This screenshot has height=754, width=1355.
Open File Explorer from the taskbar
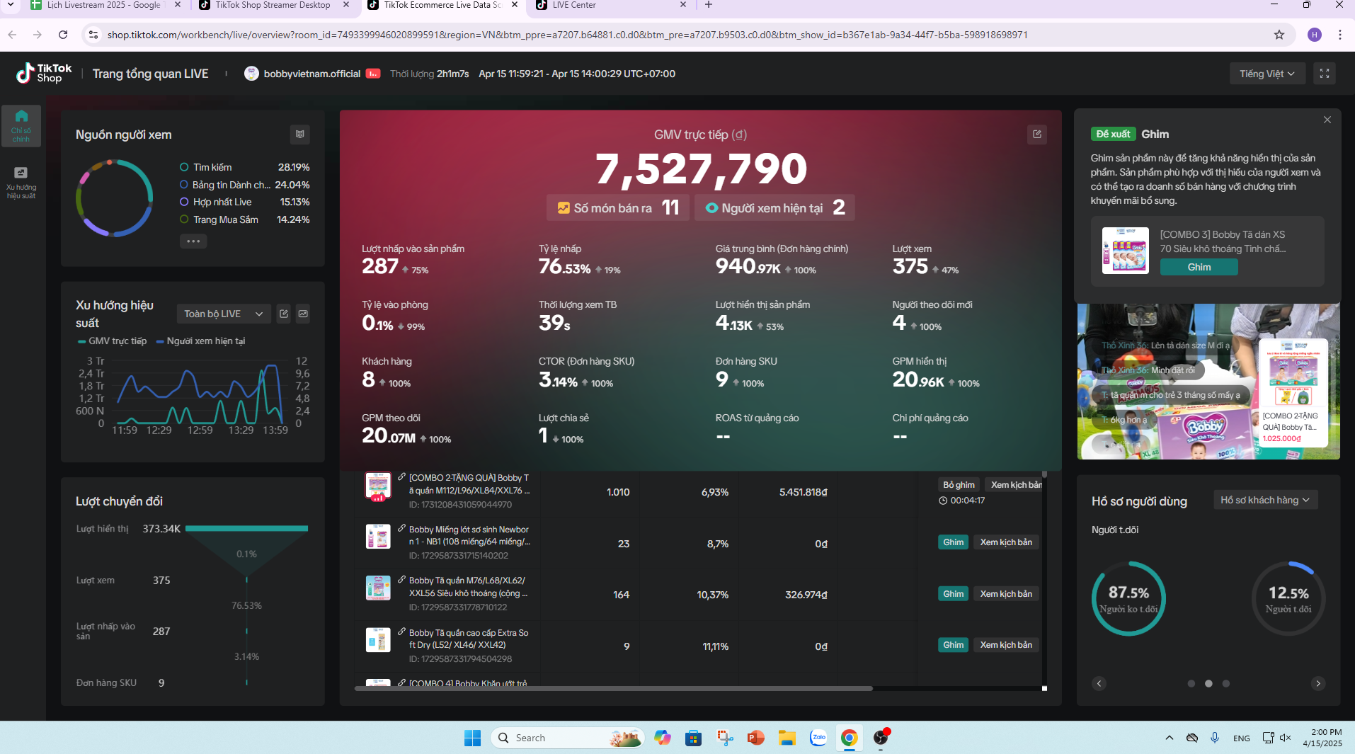click(787, 738)
